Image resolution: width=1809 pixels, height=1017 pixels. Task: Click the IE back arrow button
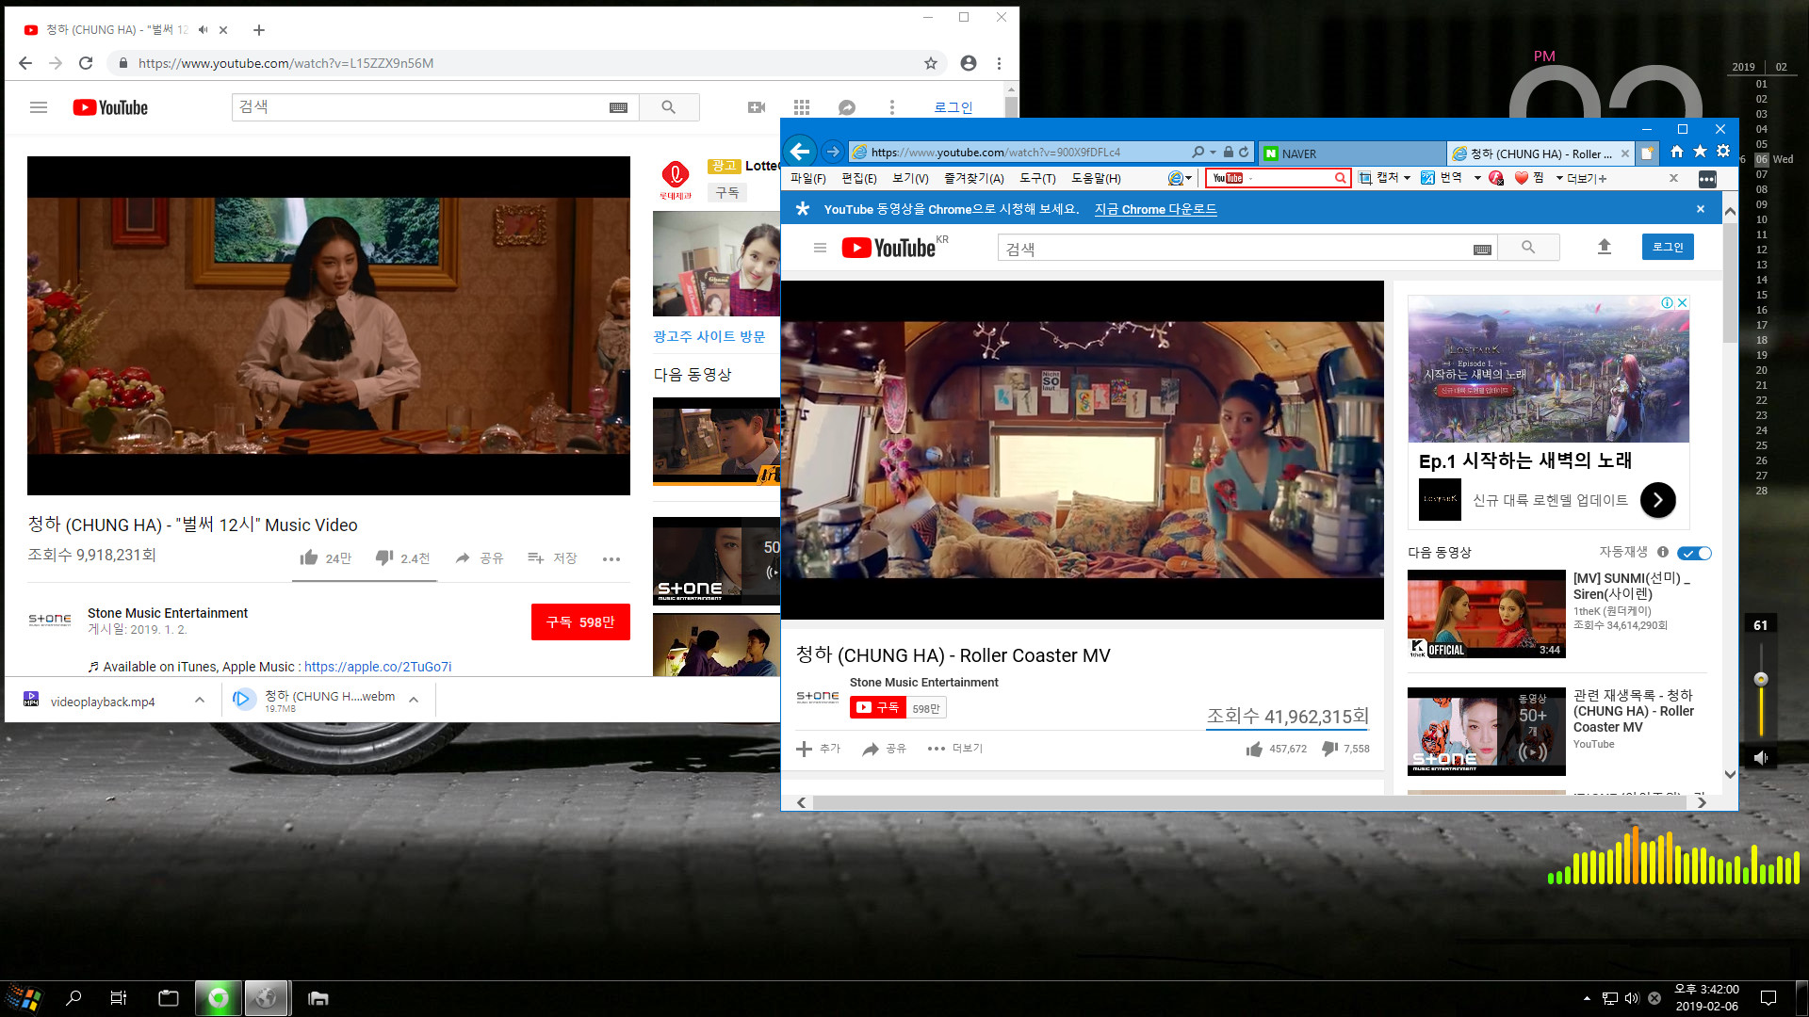[x=800, y=152]
